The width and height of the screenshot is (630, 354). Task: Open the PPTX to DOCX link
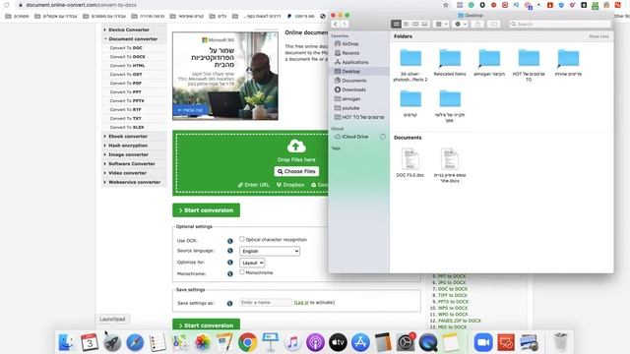tap(453, 302)
